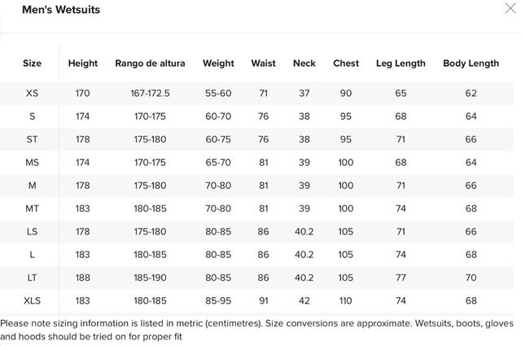Screen dimensions: 521x346
Task: Click the LT size row label
Action: point(32,278)
